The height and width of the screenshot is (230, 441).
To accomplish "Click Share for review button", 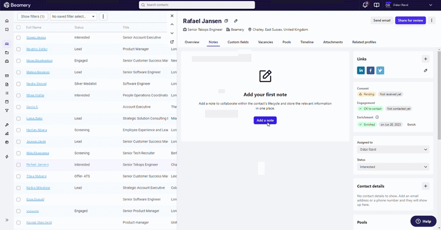I will tap(410, 20).
